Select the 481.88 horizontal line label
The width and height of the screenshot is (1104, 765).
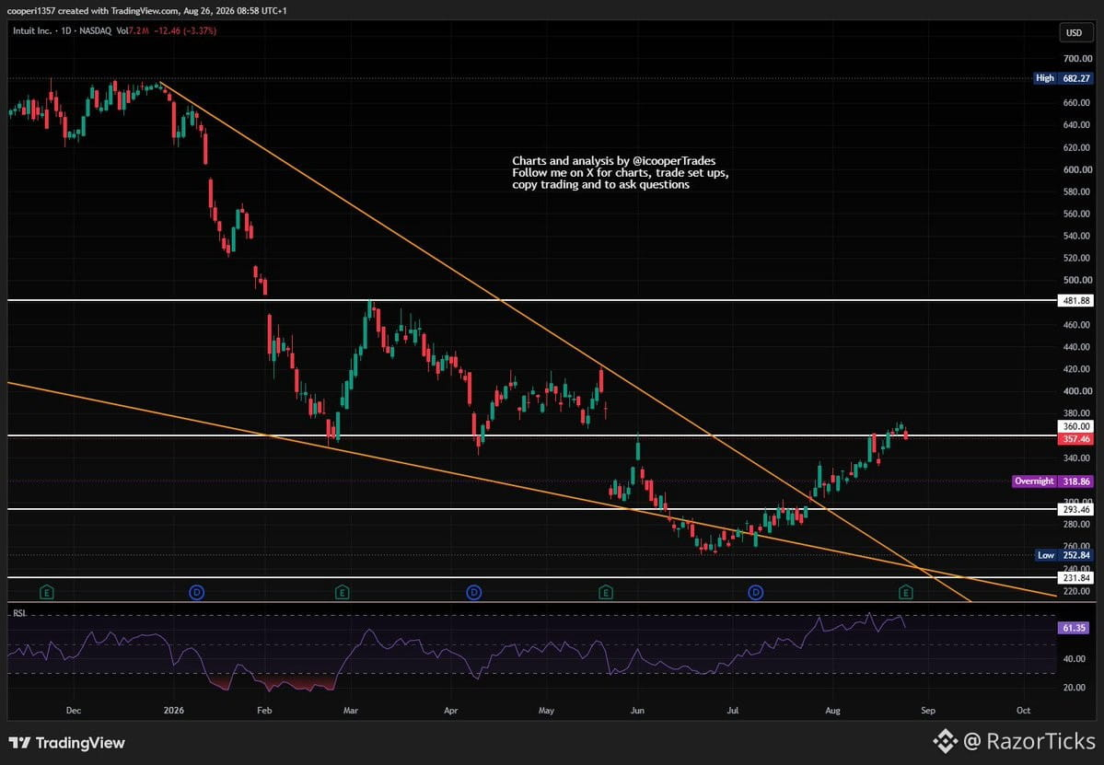pyautogui.click(x=1075, y=300)
